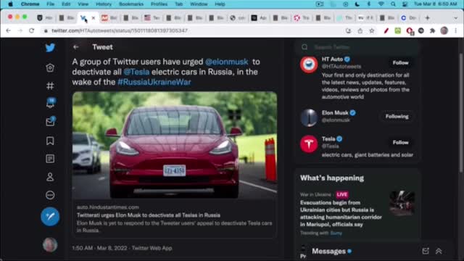464x261 pixels.
Task: Open the @elonmusk mention in tweet
Action: 227,62
